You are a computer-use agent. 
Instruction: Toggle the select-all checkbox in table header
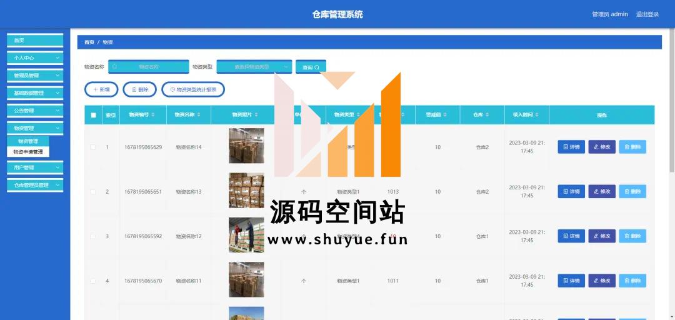(x=93, y=115)
